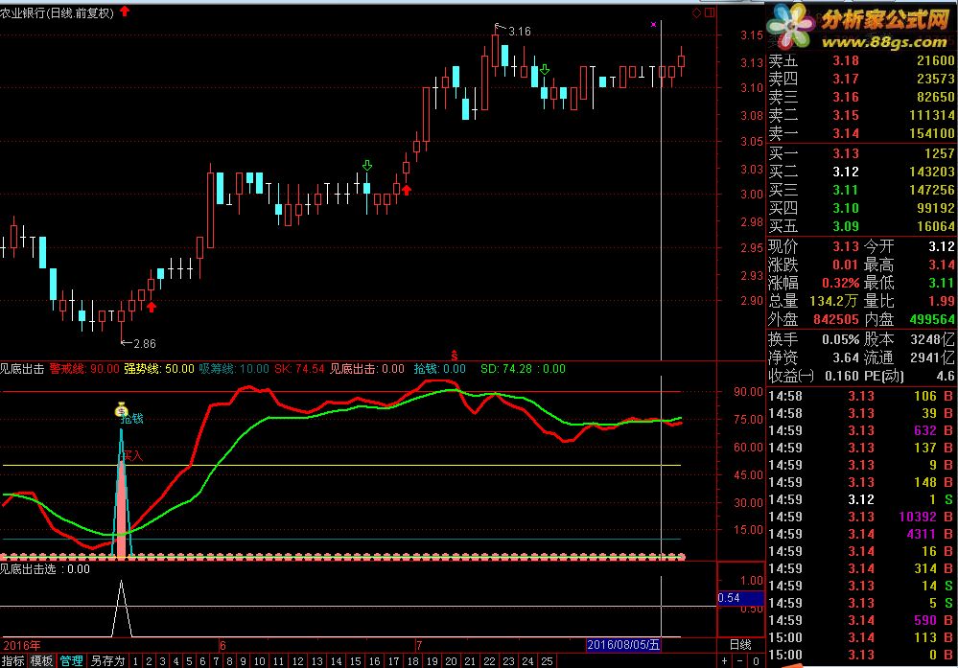Viewport: 958px width, 668px height.
Task: Select the 买五 3.09 bid row
Action: coord(861,226)
